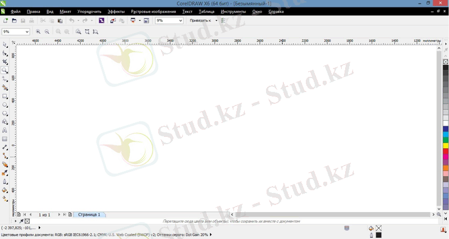Click the vertical scrollbar down arrow
This screenshot has height=239, width=449.
click(x=439, y=209)
